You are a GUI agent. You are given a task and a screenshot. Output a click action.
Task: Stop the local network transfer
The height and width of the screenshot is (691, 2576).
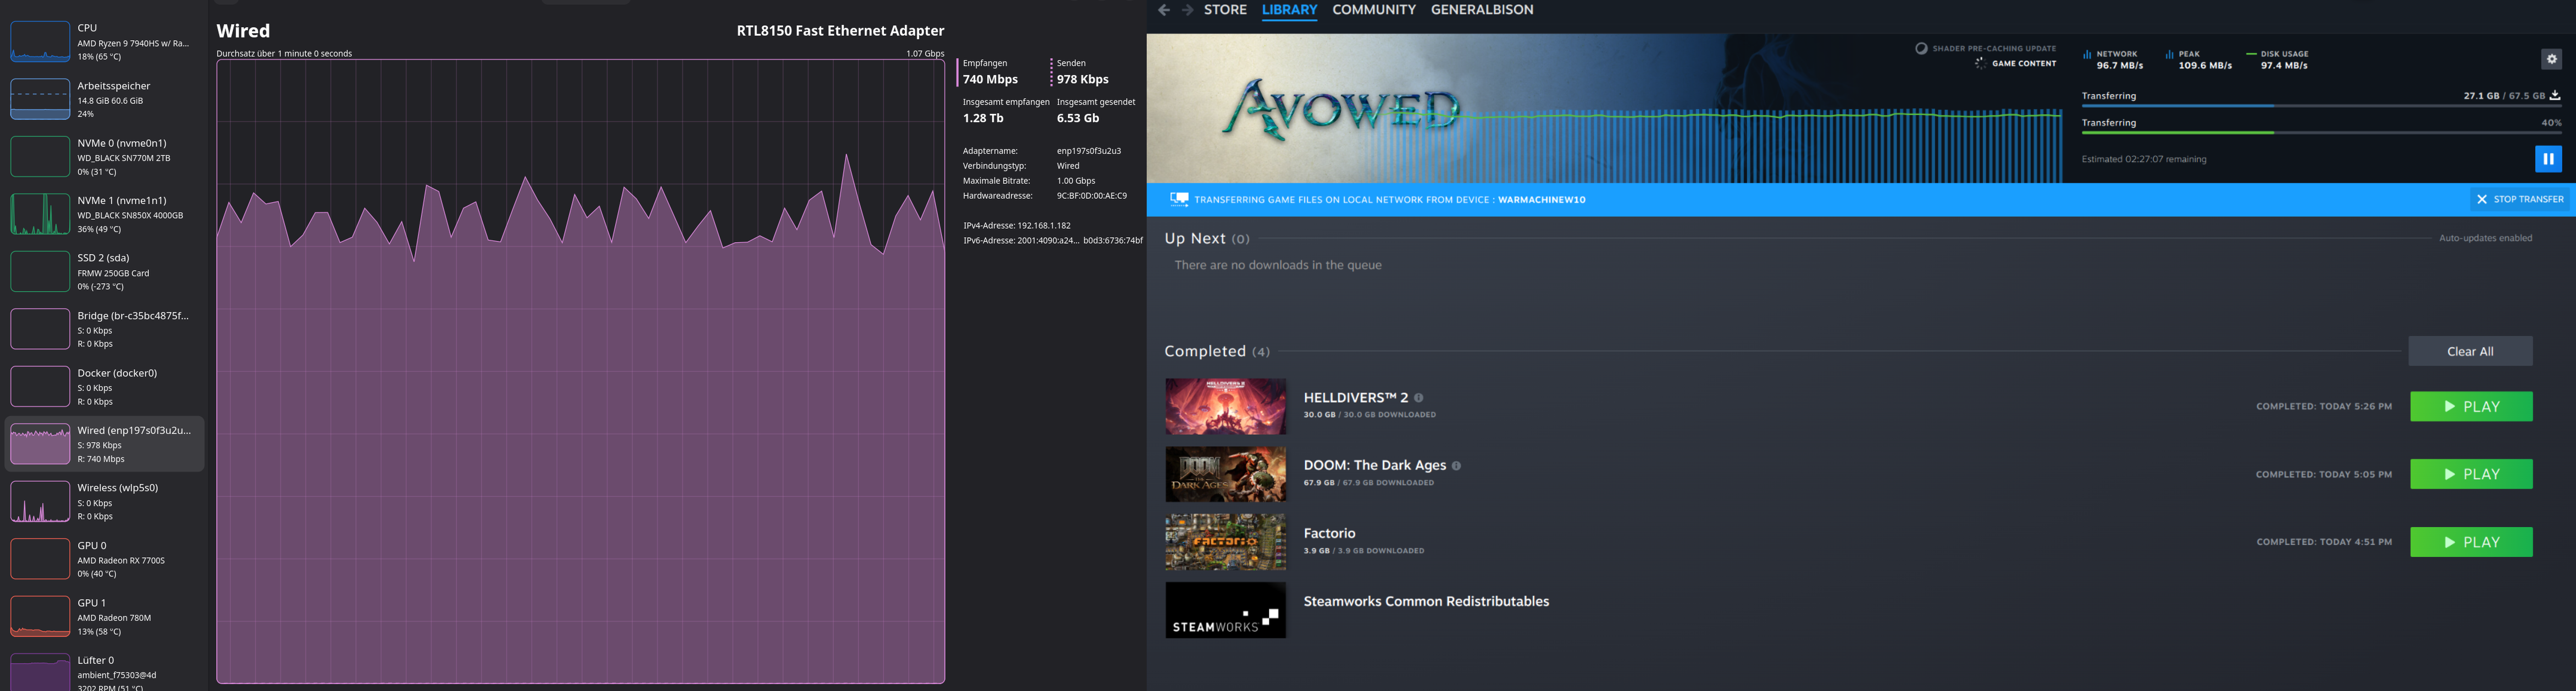click(x=2519, y=199)
